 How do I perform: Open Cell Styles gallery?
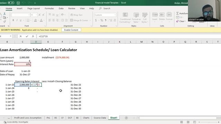pyautogui.click(x=145, y=18)
